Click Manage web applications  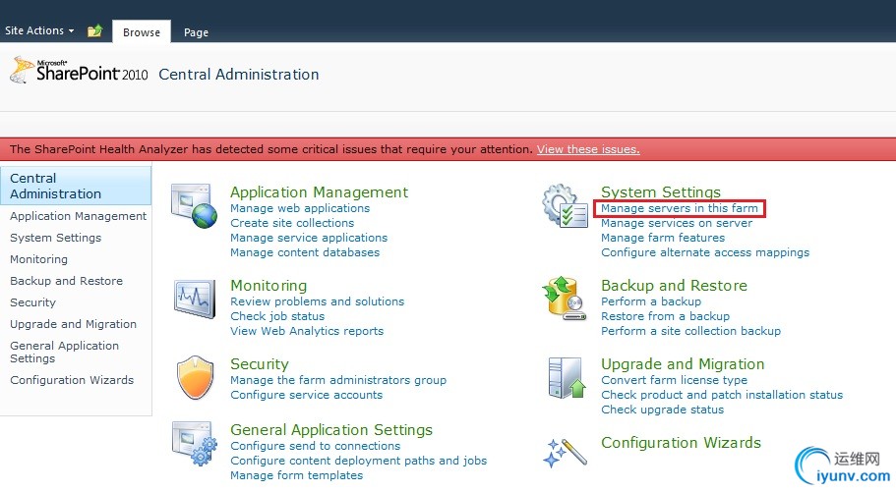[x=300, y=208]
